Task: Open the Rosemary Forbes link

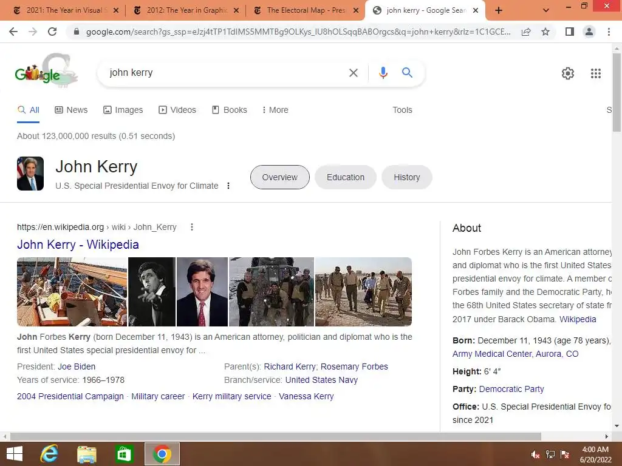Action: click(354, 366)
